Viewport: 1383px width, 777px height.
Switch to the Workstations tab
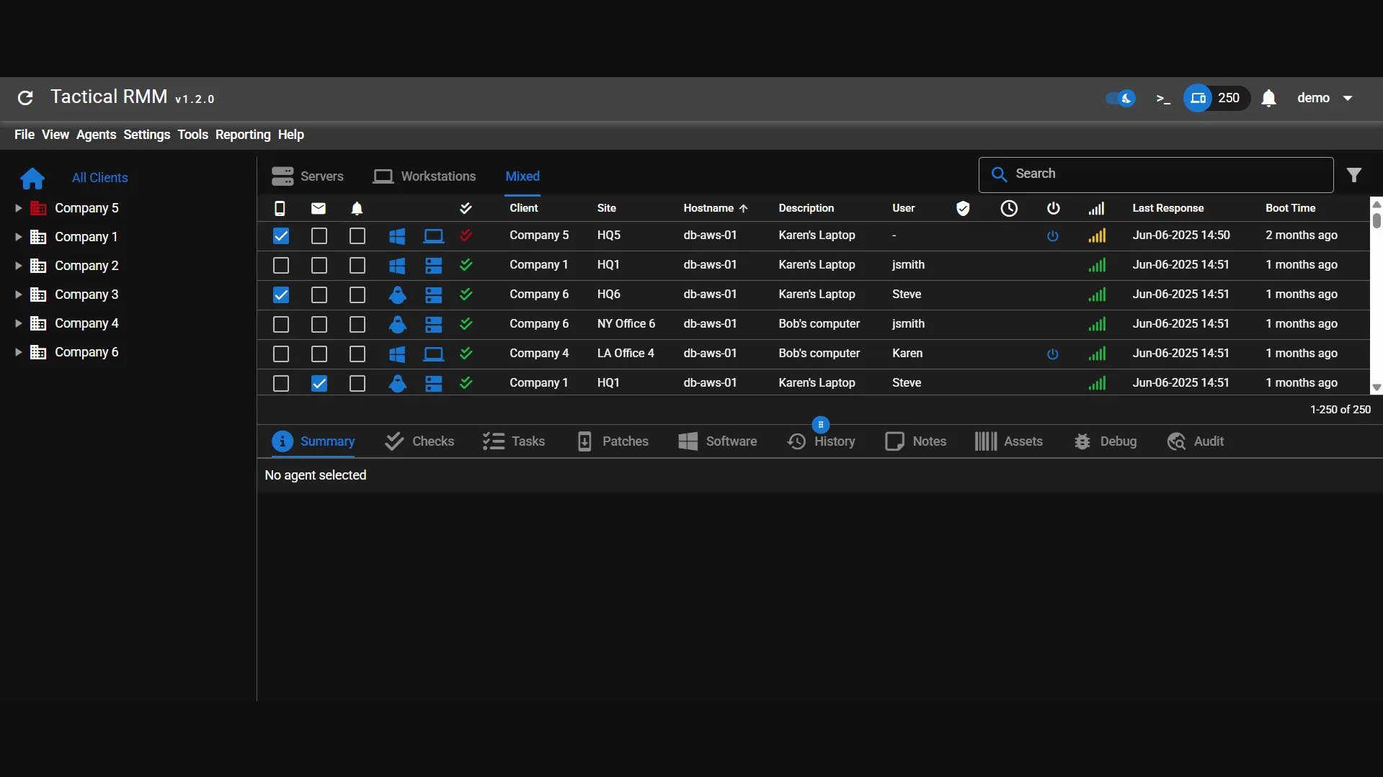click(x=424, y=176)
